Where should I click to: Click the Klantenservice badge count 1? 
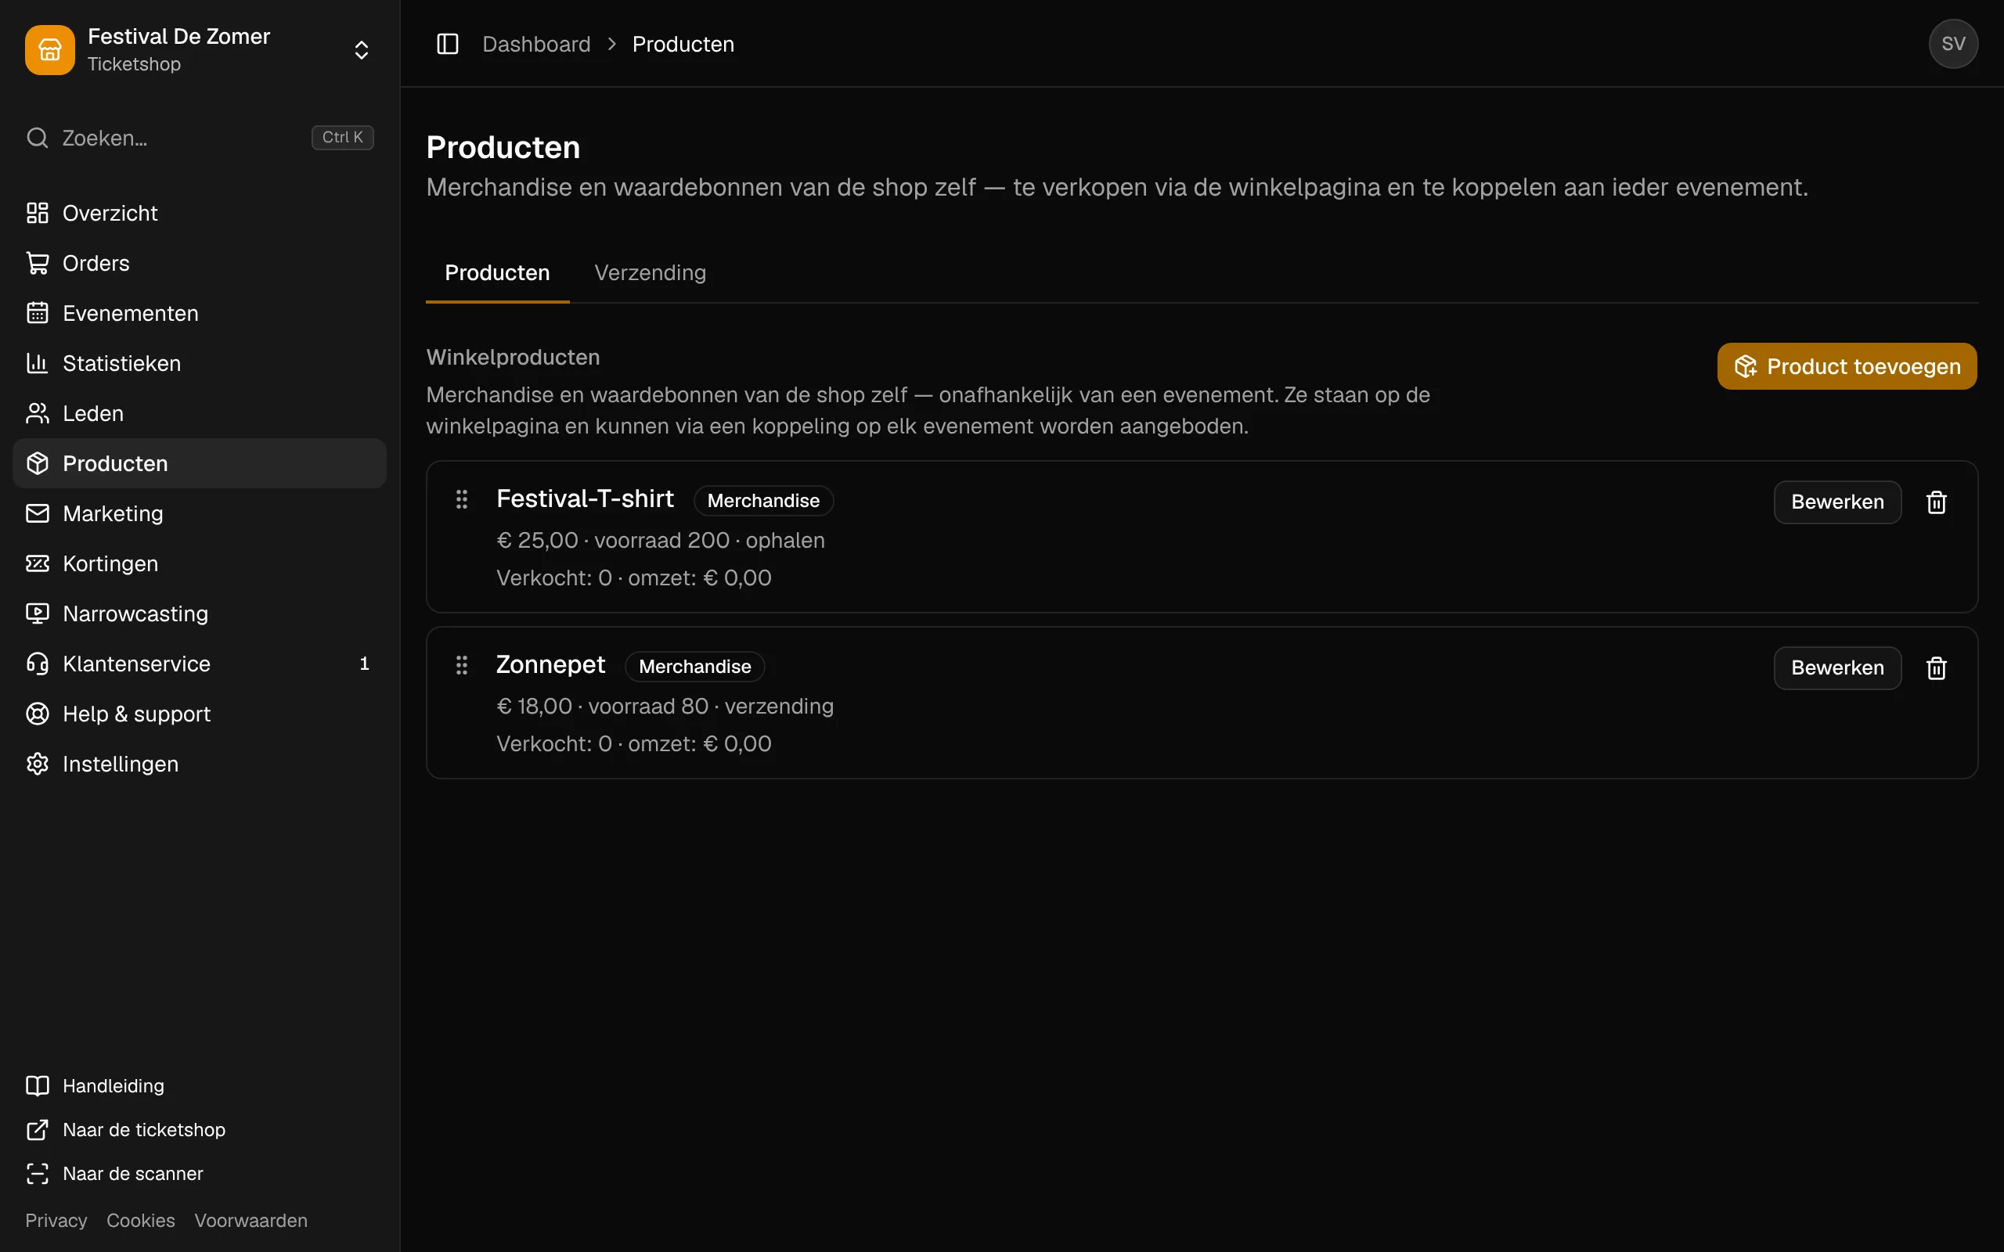point(364,664)
